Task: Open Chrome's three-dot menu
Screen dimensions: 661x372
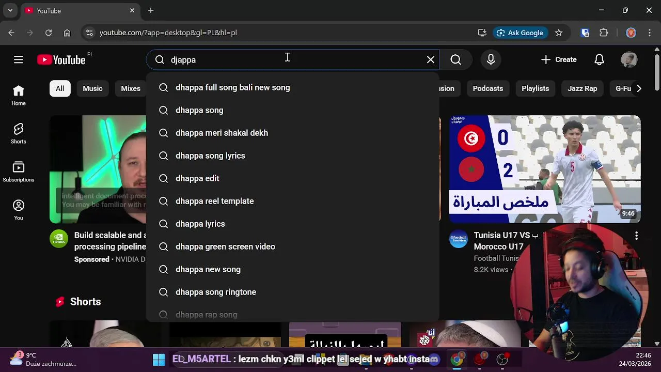Action: point(649,33)
